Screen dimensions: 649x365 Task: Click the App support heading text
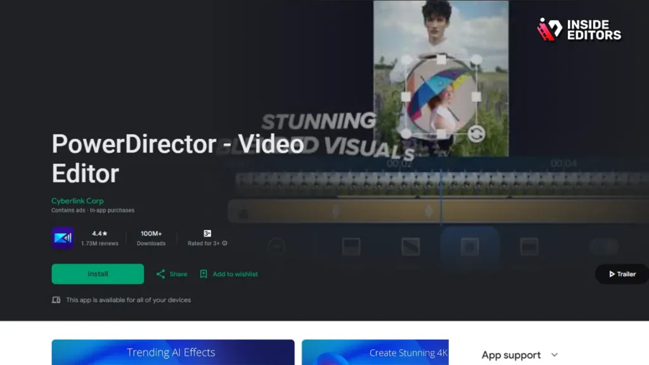[511, 355]
